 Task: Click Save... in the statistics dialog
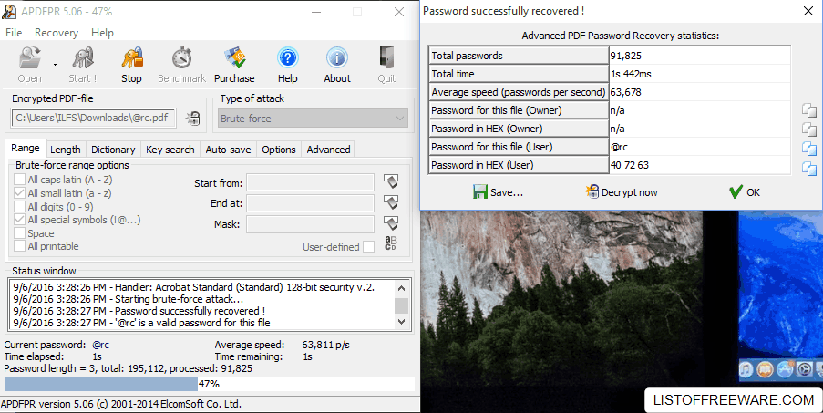498,192
